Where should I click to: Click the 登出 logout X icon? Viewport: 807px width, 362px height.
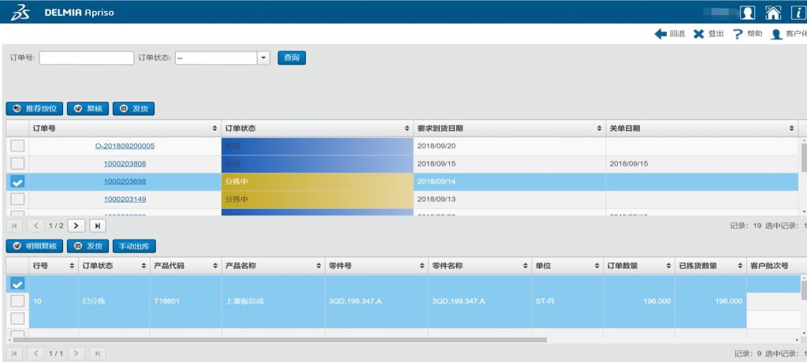coord(698,34)
